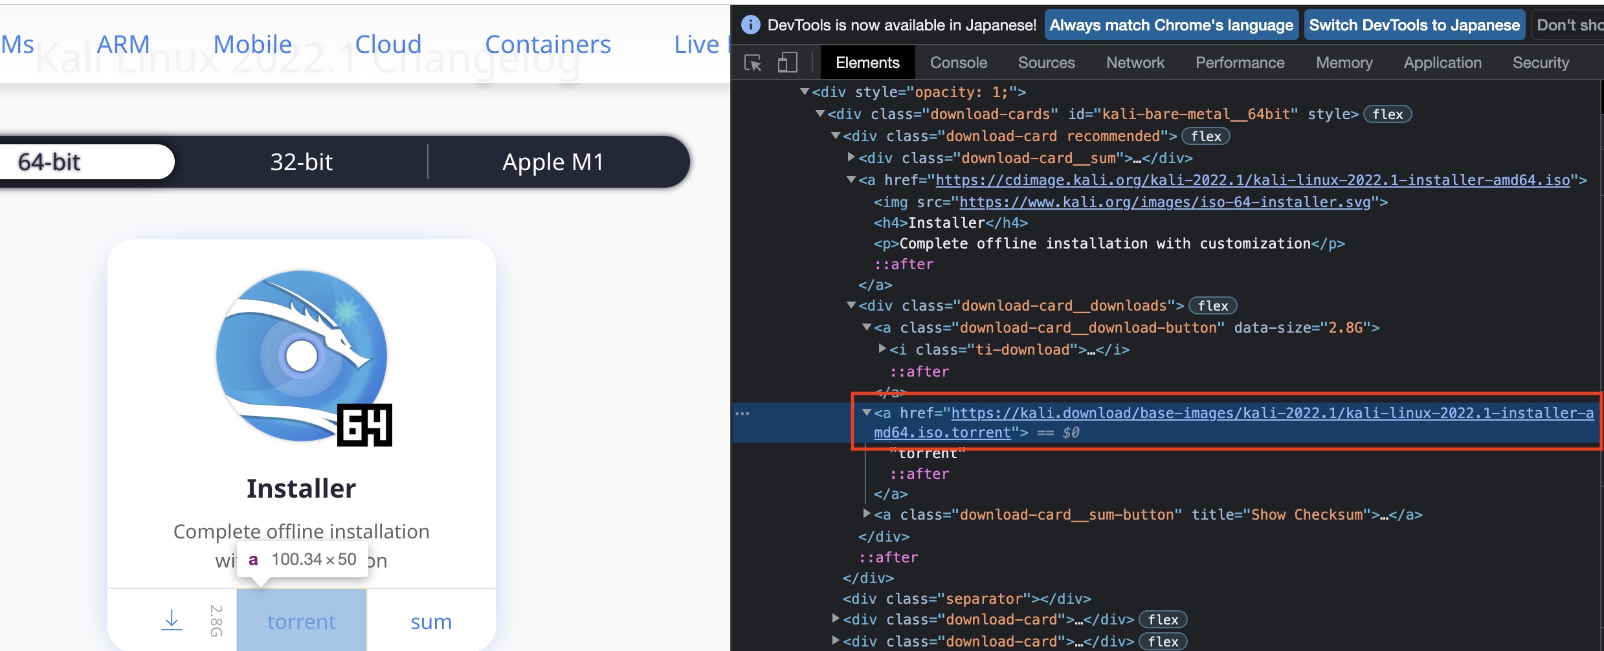The width and height of the screenshot is (1604, 651).
Task: Select the h4 Installer element row
Action: pos(950,223)
